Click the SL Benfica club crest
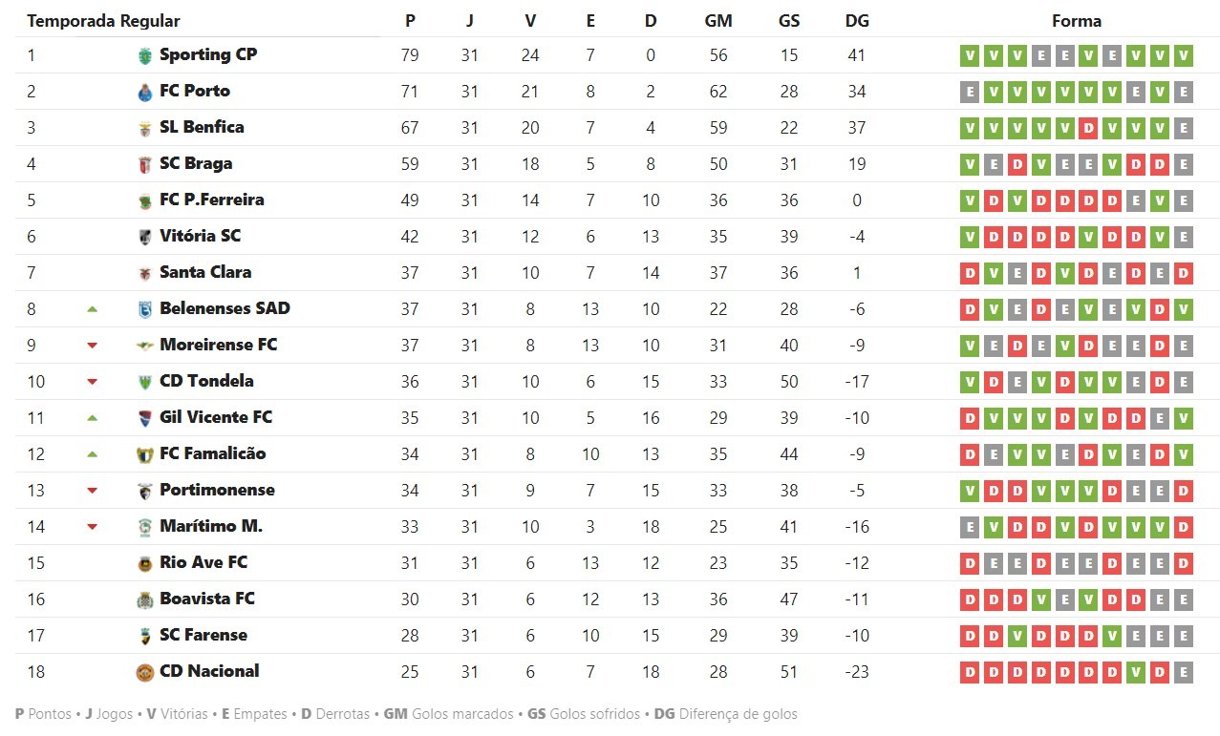The width and height of the screenshot is (1220, 736). pos(145,128)
